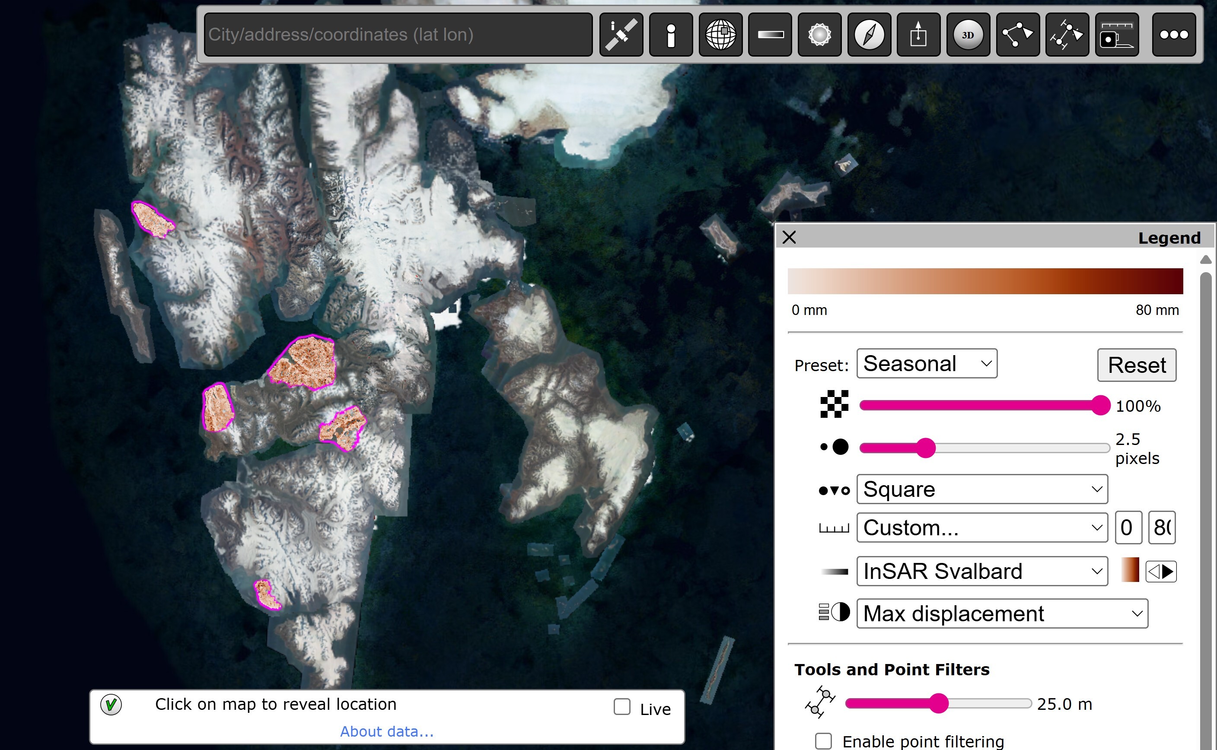Click the Legend color gradient bar
The height and width of the screenshot is (750, 1217).
click(985, 281)
